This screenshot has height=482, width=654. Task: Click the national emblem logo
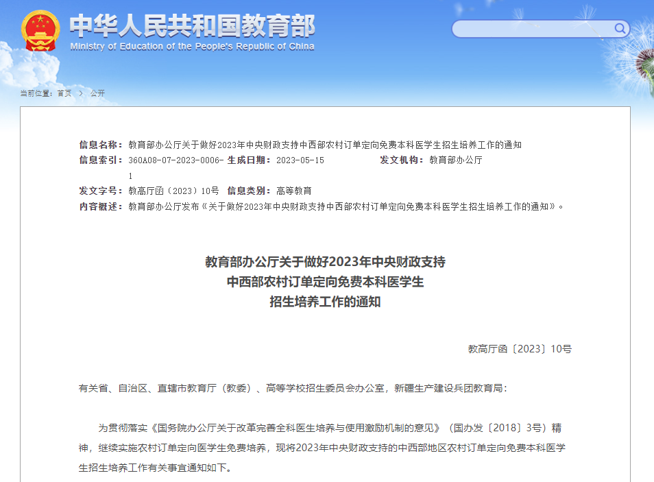click(x=40, y=30)
